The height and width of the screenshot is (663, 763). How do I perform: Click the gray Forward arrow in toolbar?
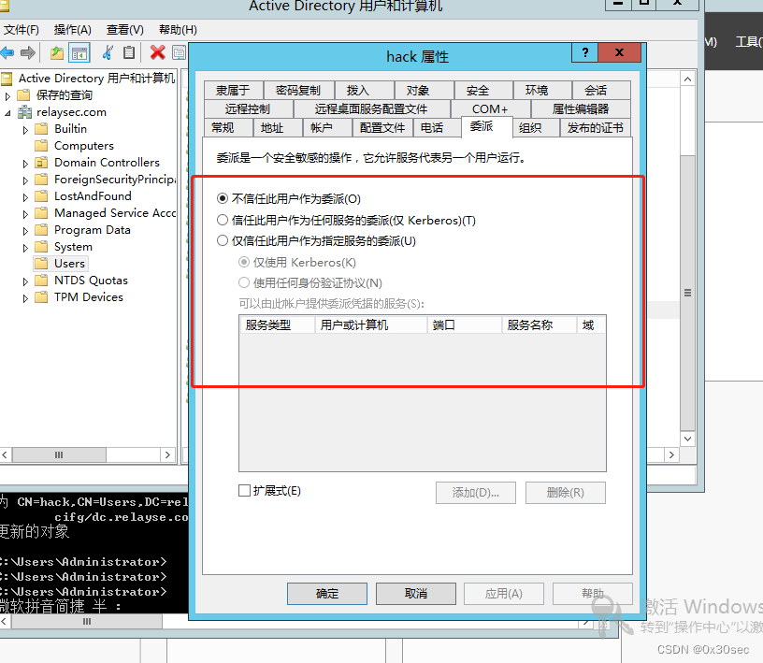[x=28, y=52]
